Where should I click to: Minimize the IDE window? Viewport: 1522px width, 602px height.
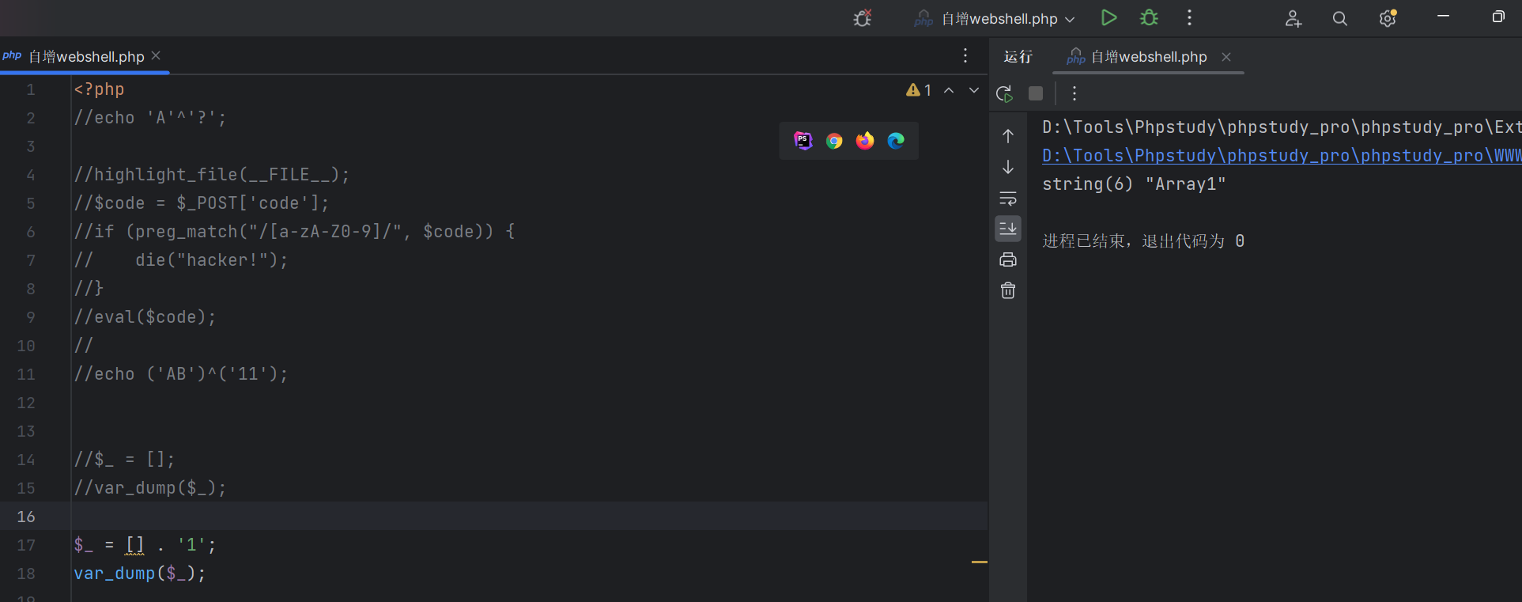coord(1443,17)
